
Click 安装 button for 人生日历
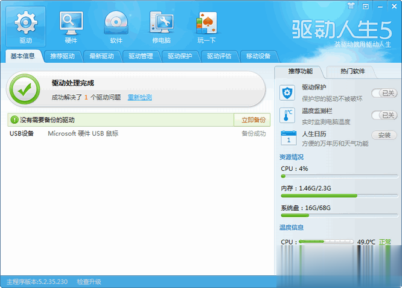[384, 135]
